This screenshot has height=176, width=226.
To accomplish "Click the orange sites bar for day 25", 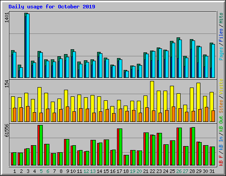I will pyautogui.click(x=173, y=114).
